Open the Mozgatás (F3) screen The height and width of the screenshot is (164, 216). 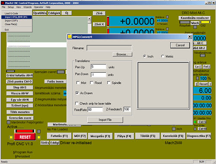pyautogui.click(x=100, y=136)
